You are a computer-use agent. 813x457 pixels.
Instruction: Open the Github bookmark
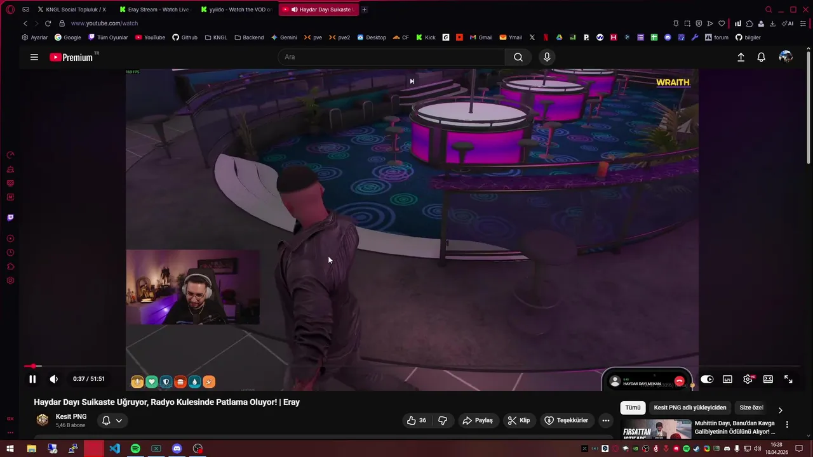tap(185, 37)
